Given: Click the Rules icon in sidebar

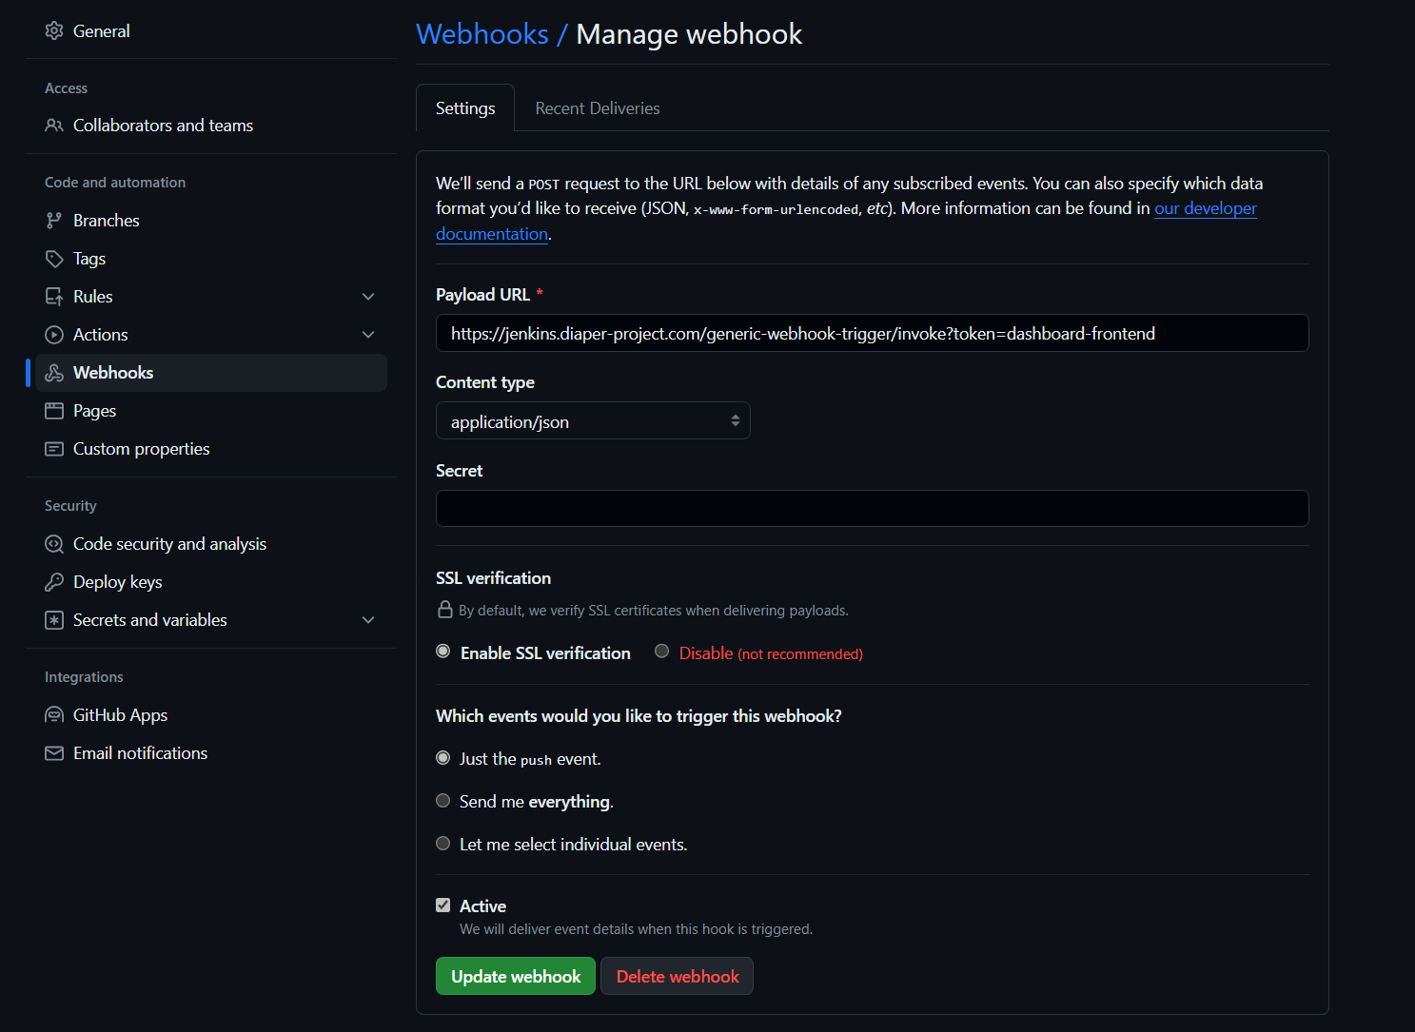Looking at the screenshot, I should (x=54, y=297).
